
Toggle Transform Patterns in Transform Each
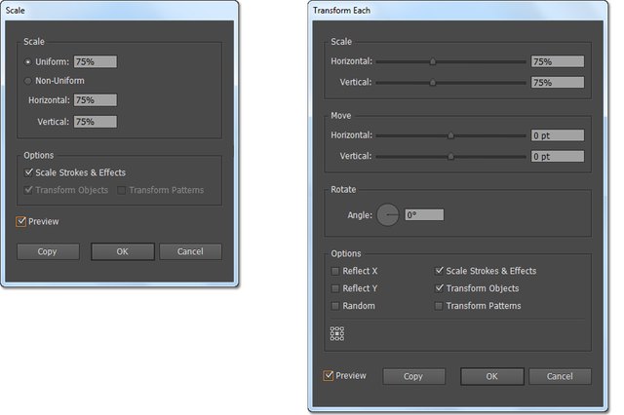click(x=439, y=306)
